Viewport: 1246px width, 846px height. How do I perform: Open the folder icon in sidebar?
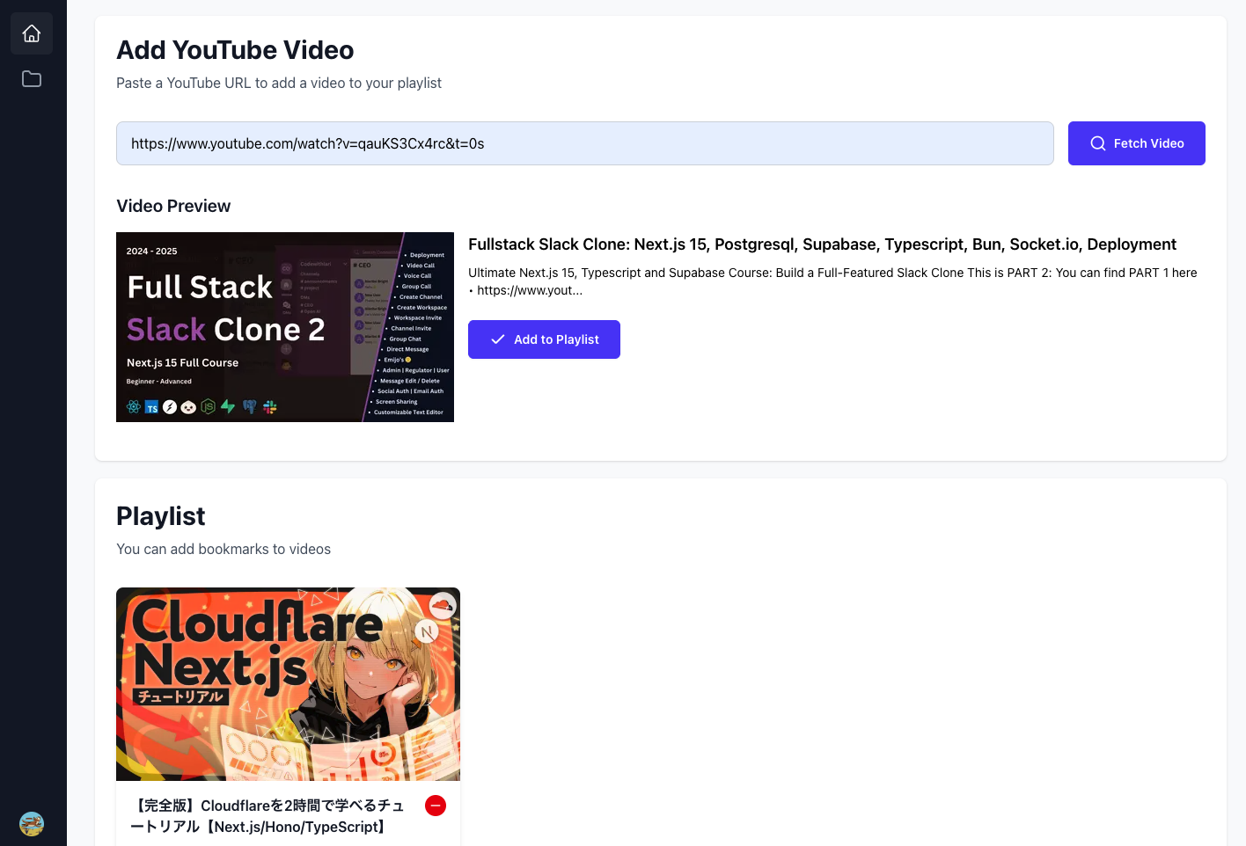[32, 79]
